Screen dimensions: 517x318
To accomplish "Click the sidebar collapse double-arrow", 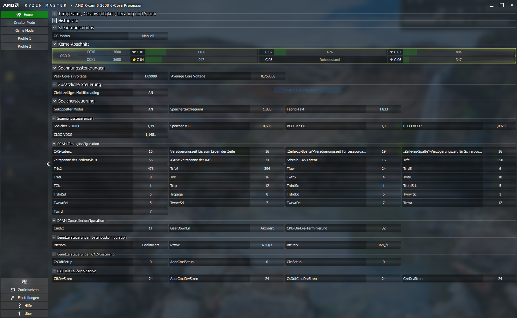I will 48,164.
